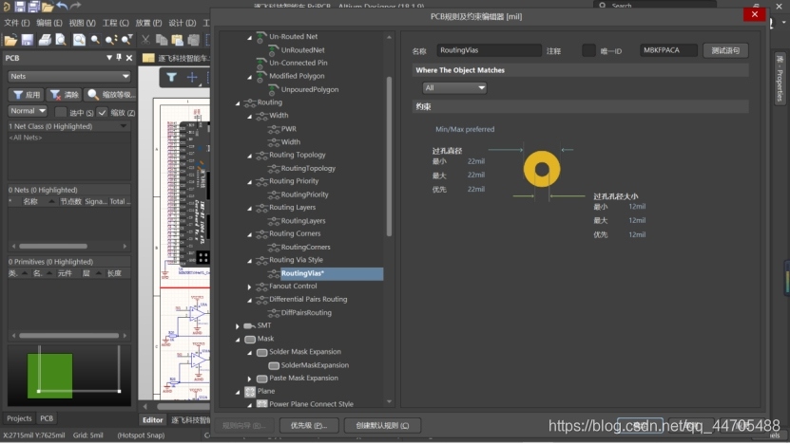Open the Normal mode dropdown
The width and height of the screenshot is (790, 444).
click(x=28, y=111)
